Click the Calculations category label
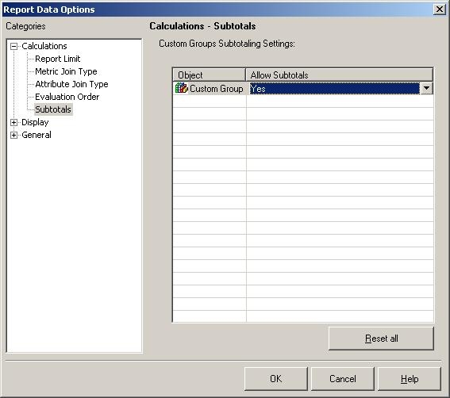Viewport: 450px width, 398px height. click(x=44, y=46)
